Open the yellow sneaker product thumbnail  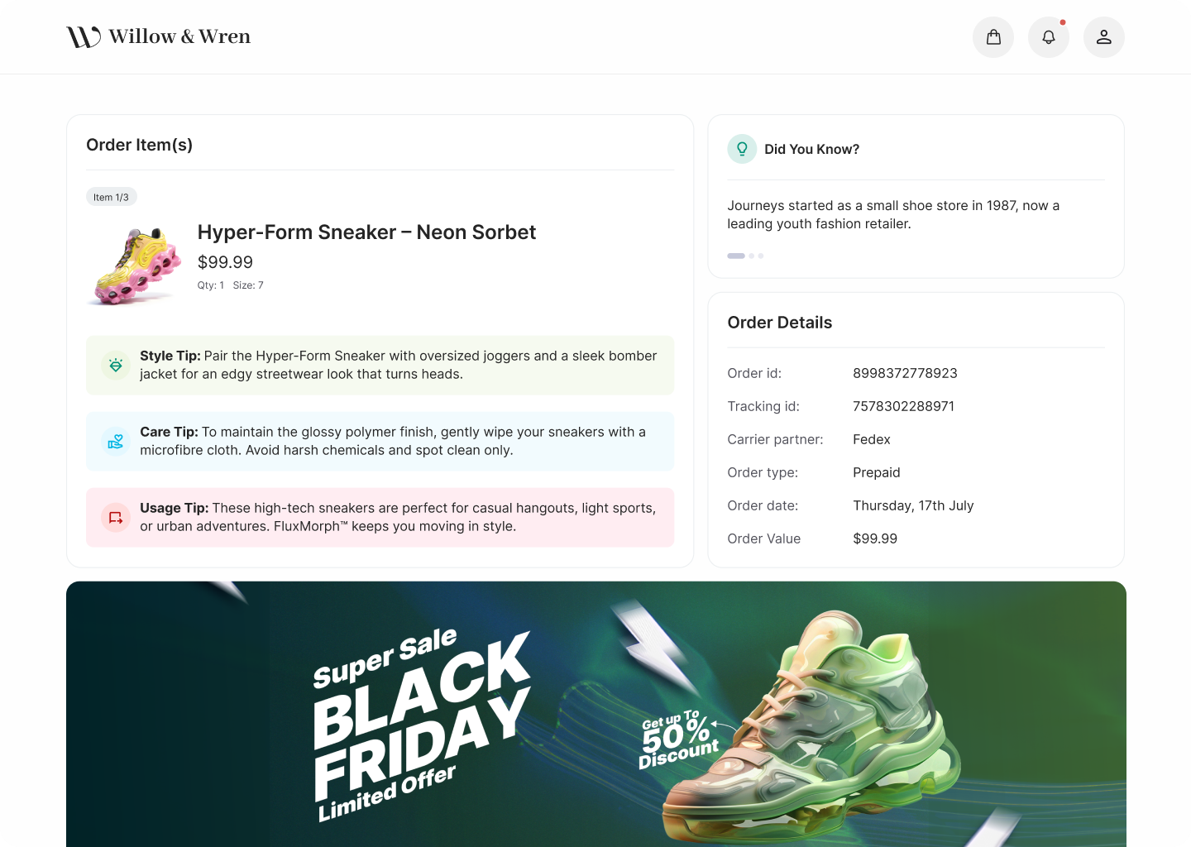point(135,263)
